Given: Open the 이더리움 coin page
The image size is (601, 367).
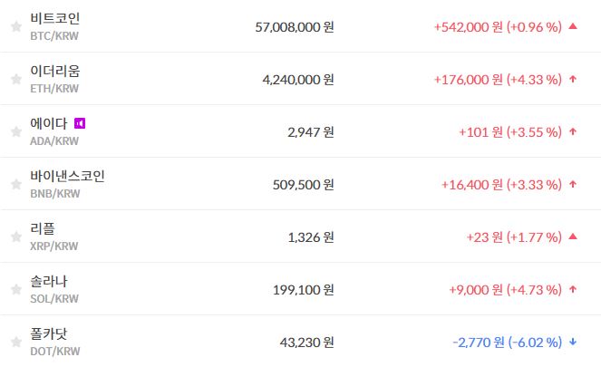Looking at the screenshot, I should 54,71.
